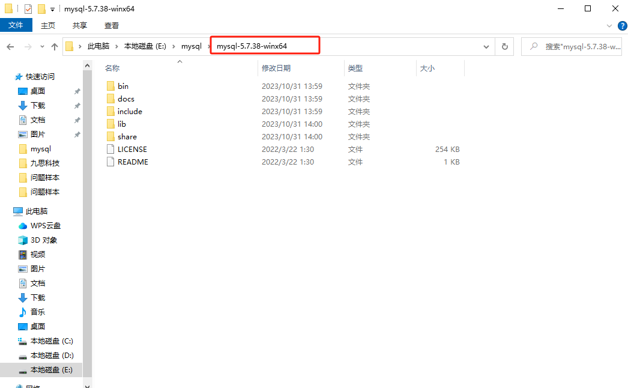Open the bin folder icon

click(x=110, y=86)
